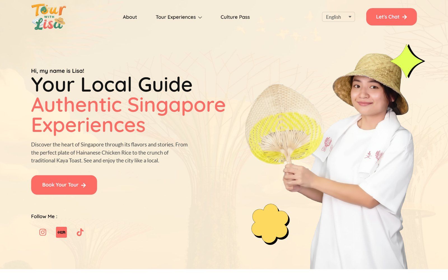
Task: Click the 'Your Local Guide' heading
Action: [112, 84]
